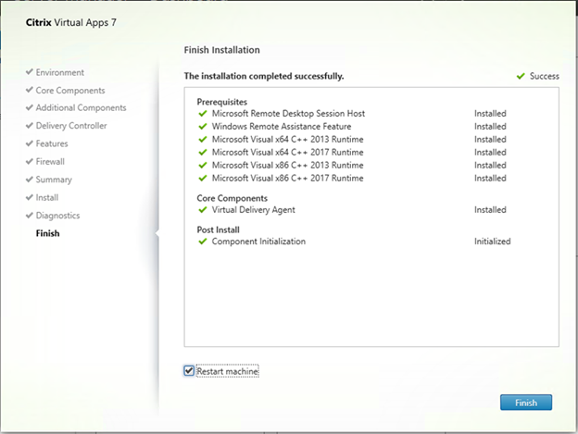Screen dimensions: 578x434
Task: Click checkmark icon beside Environment step
Action: pos(30,72)
